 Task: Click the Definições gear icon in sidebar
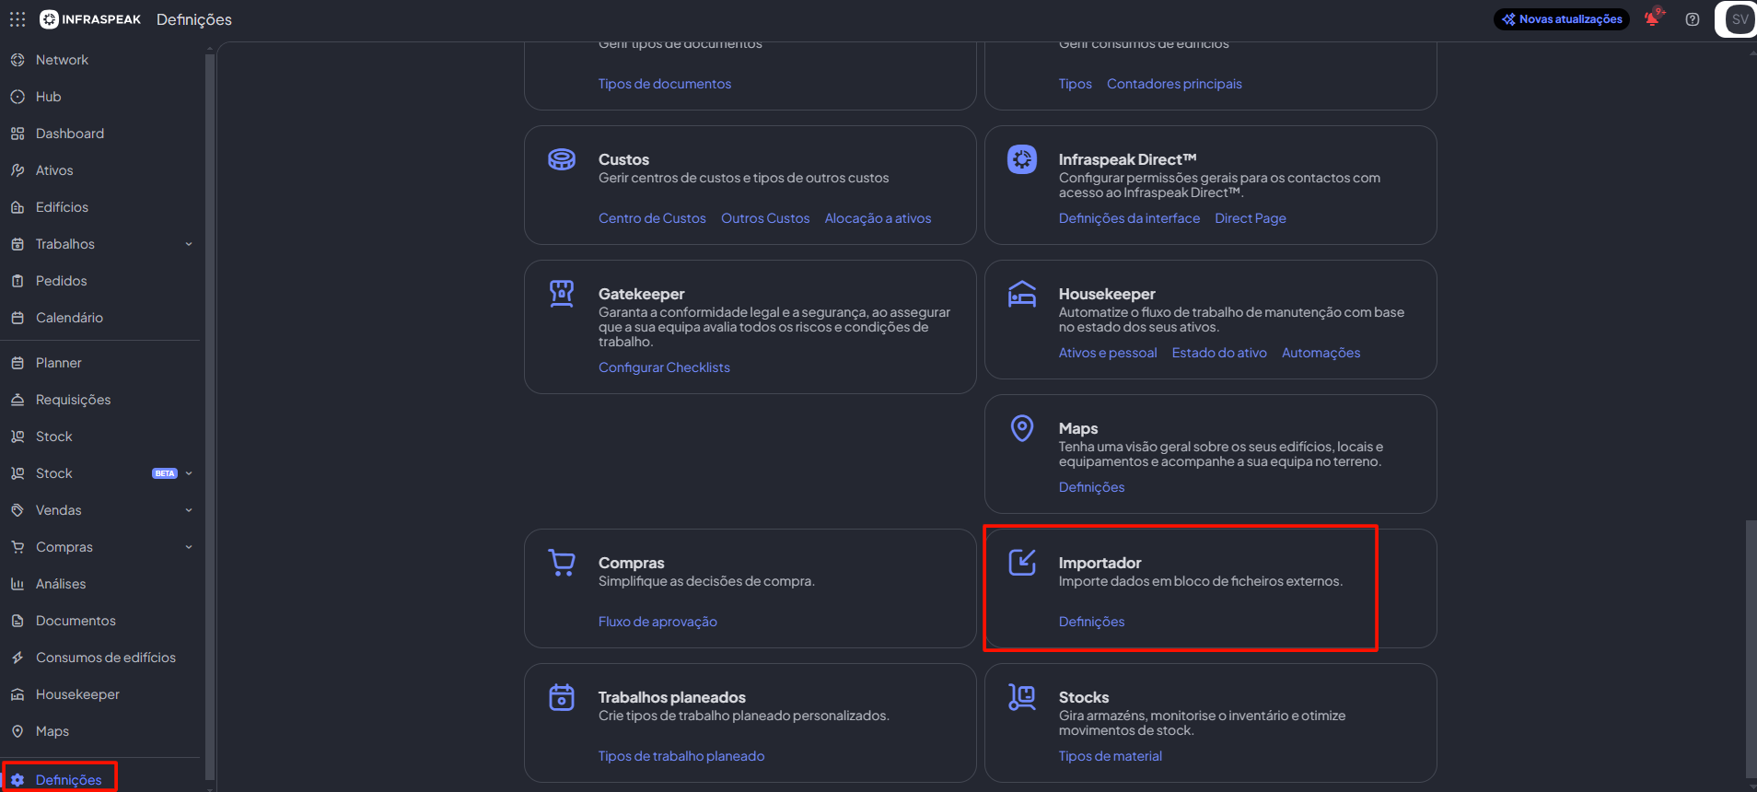pyautogui.click(x=17, y=780)
